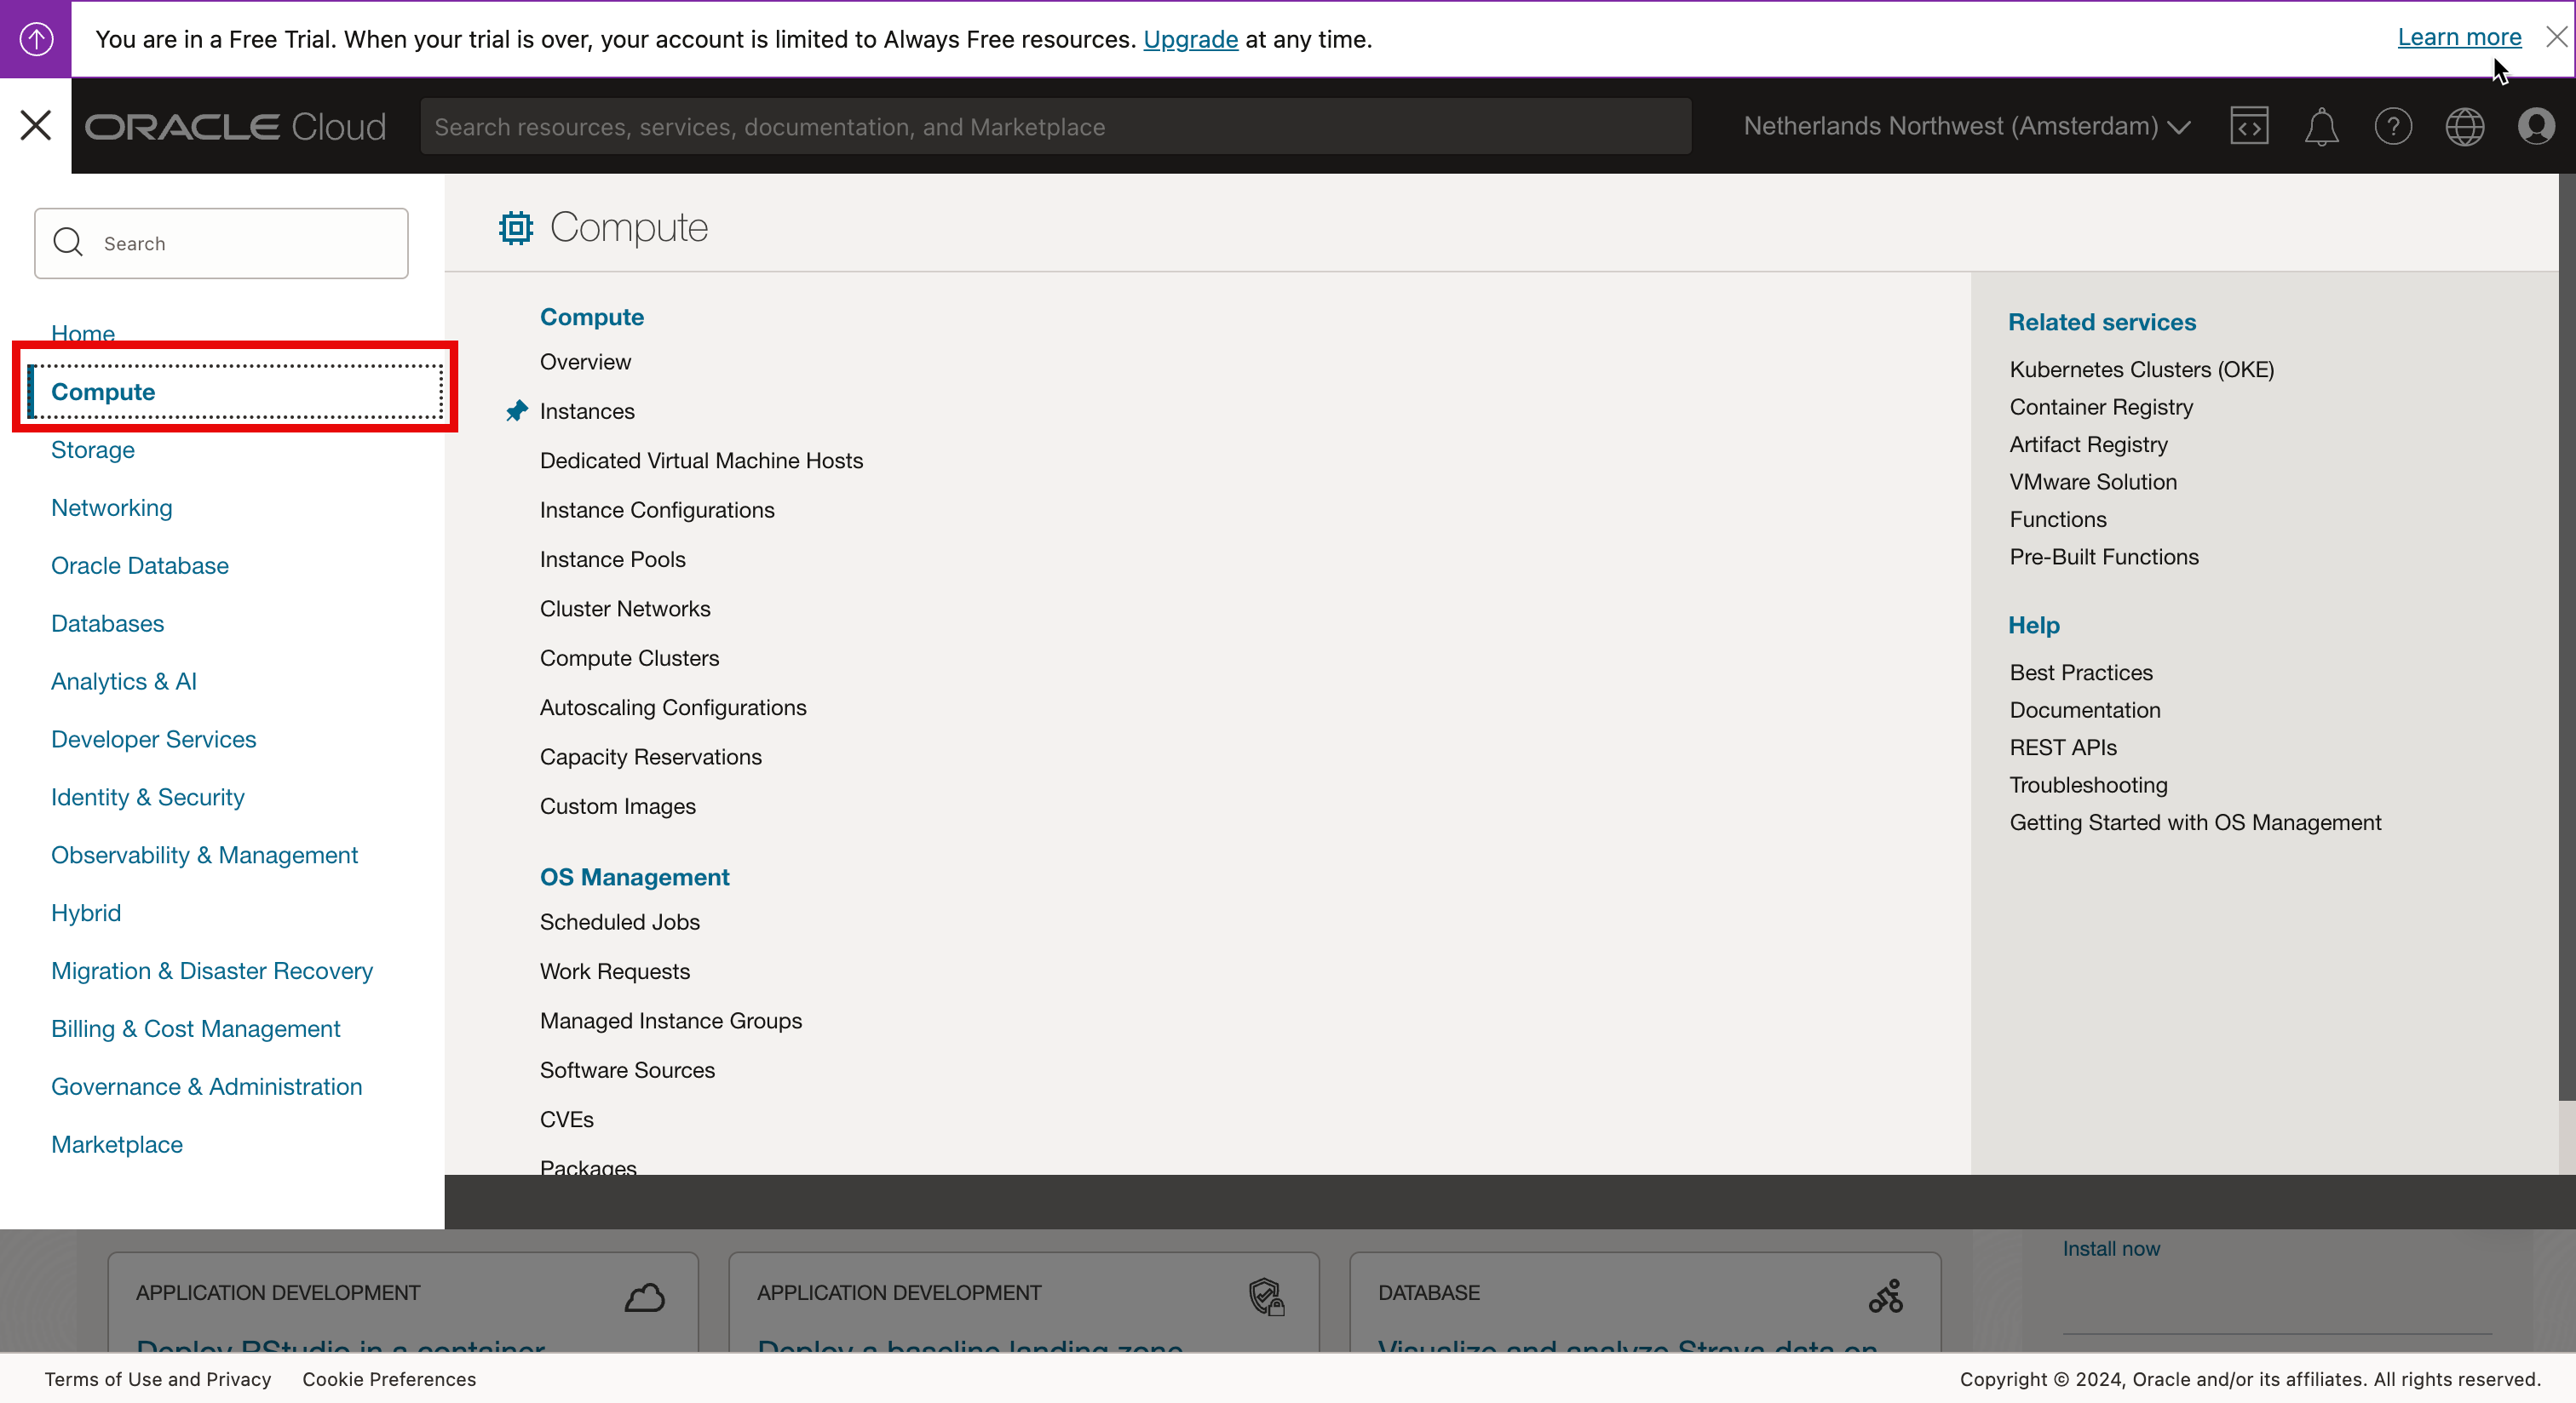Click the purple upgrade arrow icon
This screenshot has height=1403, width=2576.
click(36, 39)
